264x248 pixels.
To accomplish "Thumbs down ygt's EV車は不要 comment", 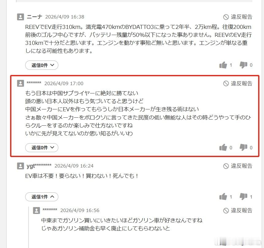I will click(x=243, y=197).
